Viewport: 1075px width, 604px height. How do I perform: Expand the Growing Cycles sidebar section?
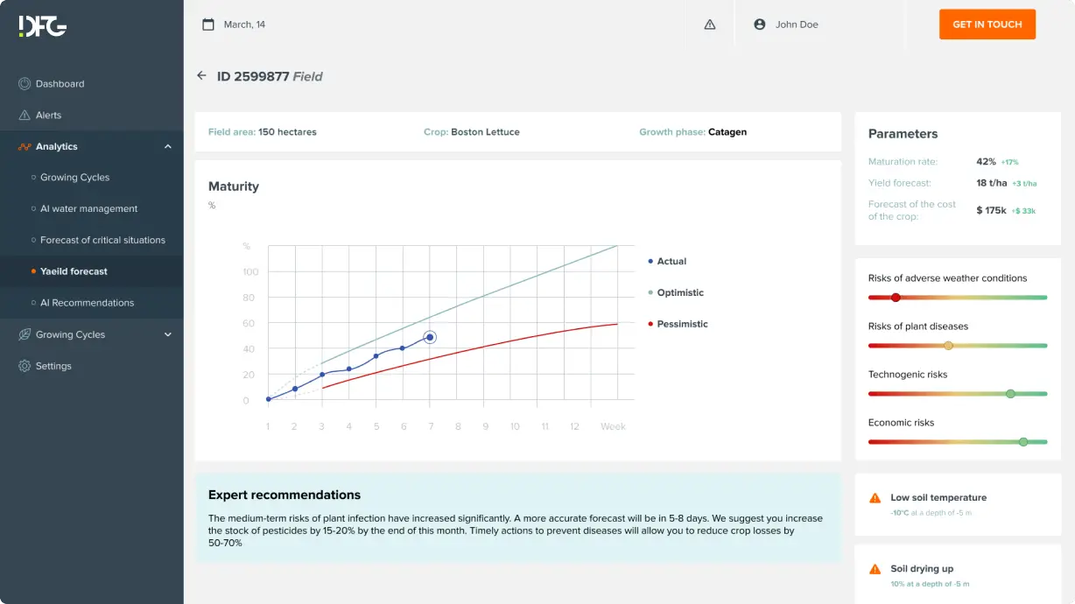pos(168,334)
